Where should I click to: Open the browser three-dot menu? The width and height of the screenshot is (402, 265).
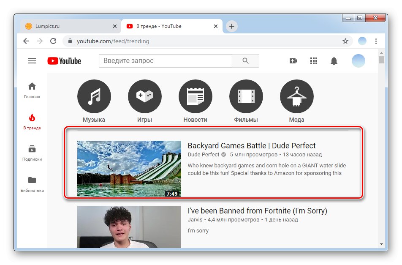(377, 41)
